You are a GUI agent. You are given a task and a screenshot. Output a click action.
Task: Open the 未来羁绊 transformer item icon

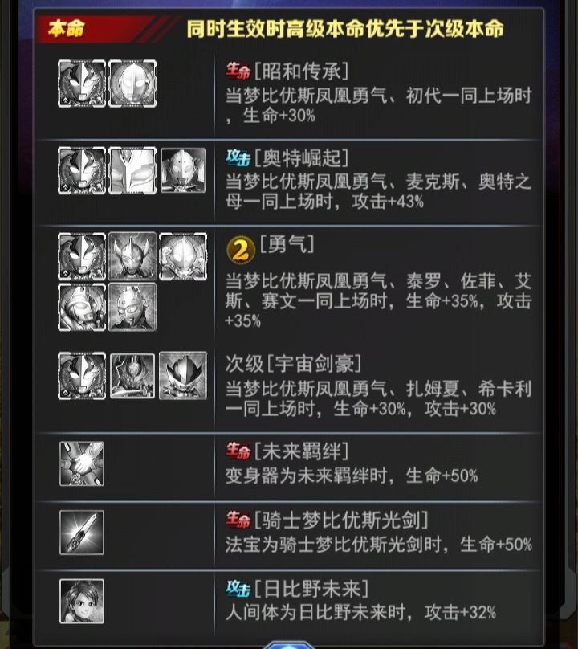coord(82,463)
